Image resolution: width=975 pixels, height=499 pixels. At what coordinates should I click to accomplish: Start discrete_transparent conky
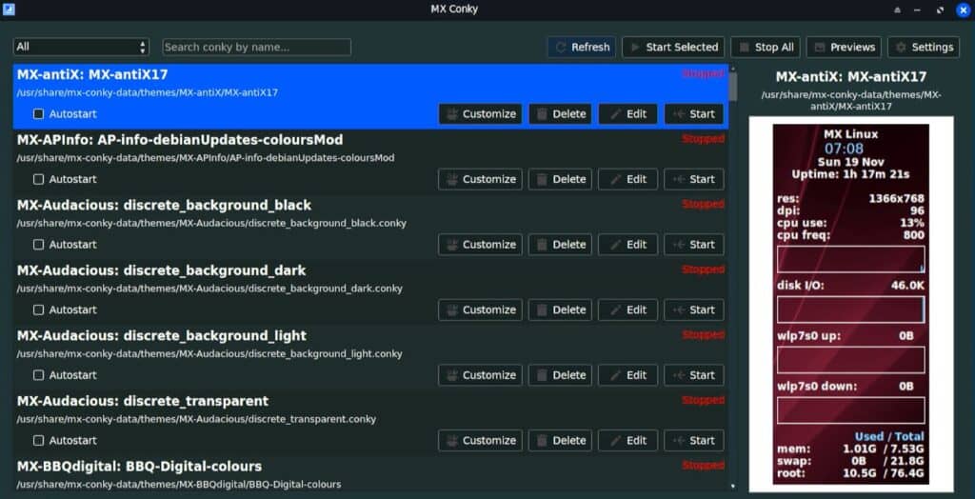pos(694,441)
